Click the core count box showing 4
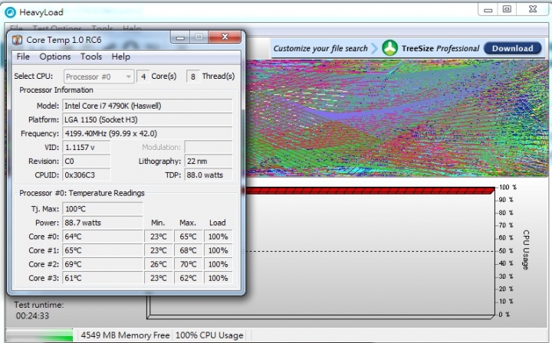Screen dimensions: 552x343 click(x=143, y=77)
